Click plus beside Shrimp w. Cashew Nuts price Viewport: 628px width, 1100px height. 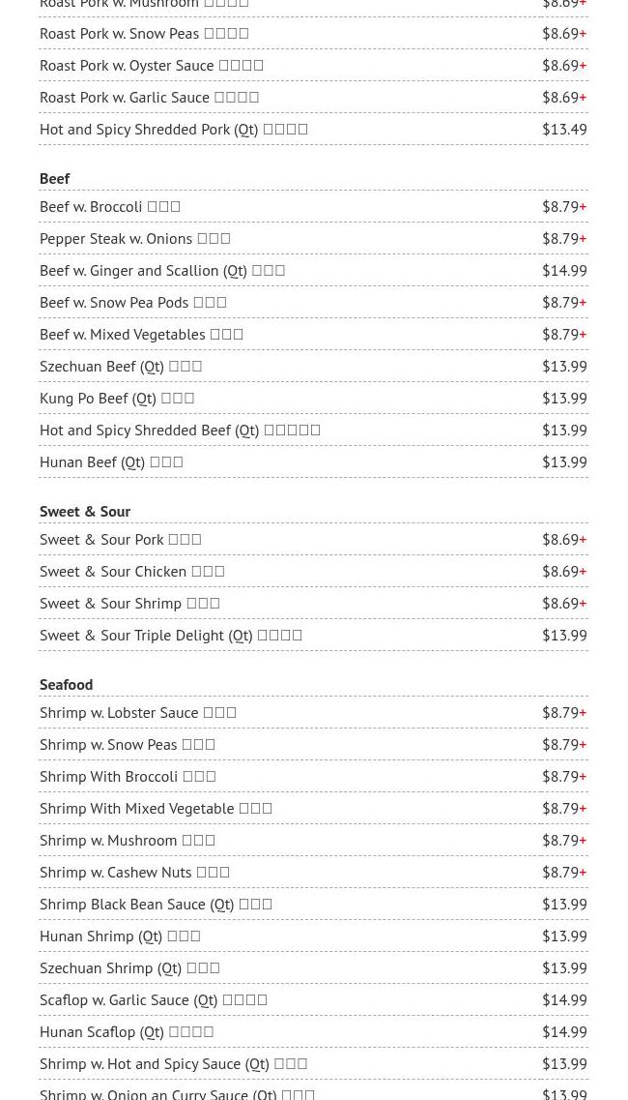583,872
